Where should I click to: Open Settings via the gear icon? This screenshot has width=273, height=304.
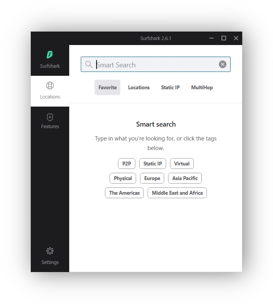point(50,251)
